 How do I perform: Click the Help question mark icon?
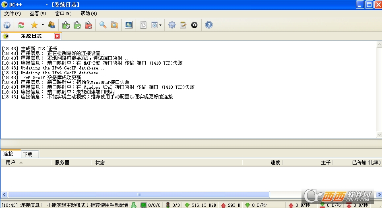pyautogui.click(x=209, y=25)
